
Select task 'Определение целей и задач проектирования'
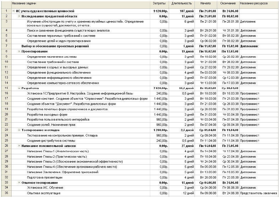point(59,41)
